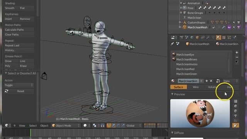Viewport: 247px width, 139px height.
Task: Click the wrench icon on Man3cleanMesh row
Action: [224, 27]
